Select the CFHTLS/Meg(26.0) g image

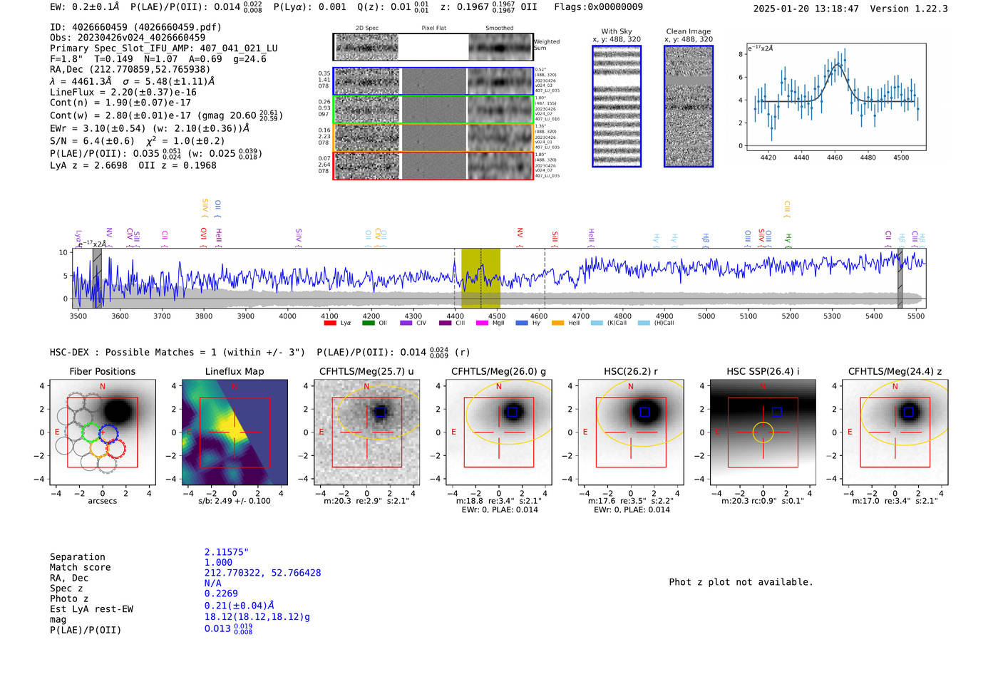[498, 432]
